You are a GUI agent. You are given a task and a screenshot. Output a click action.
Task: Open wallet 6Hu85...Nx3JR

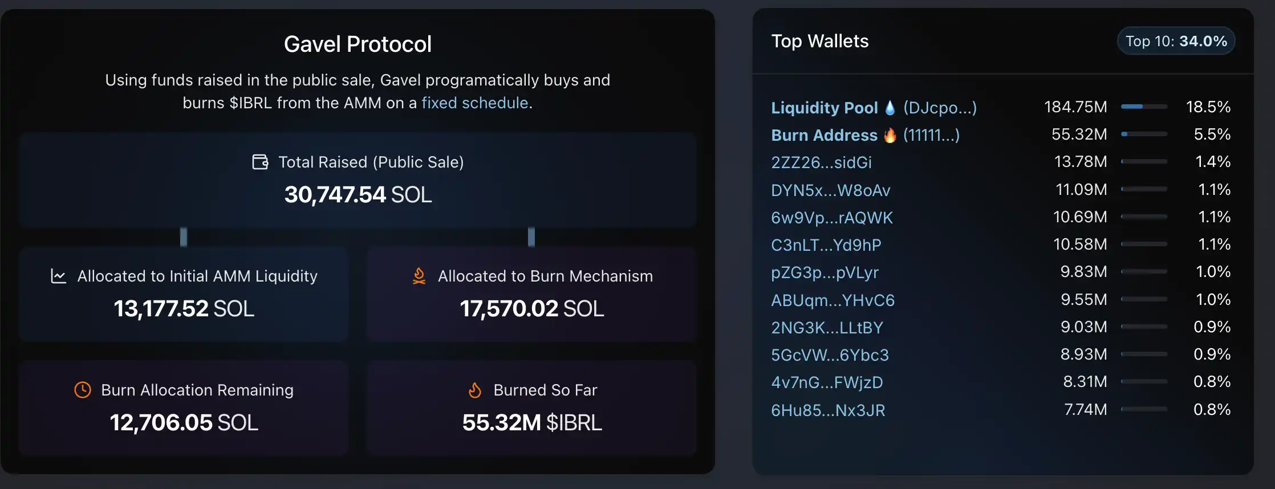(828, 410)
